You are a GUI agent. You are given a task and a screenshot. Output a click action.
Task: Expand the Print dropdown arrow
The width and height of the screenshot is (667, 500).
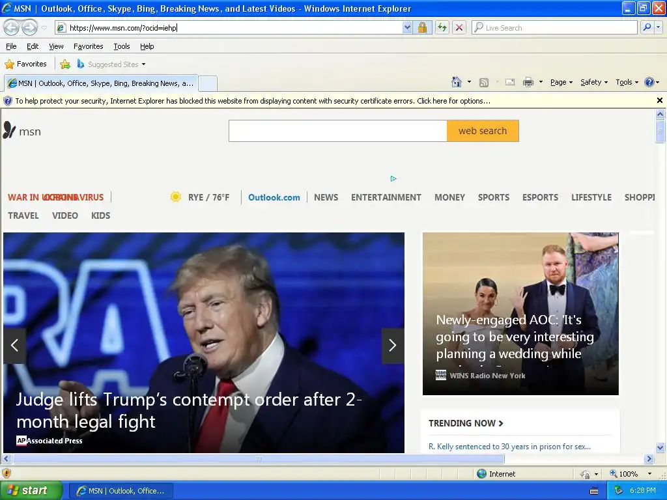click(541, 81)
